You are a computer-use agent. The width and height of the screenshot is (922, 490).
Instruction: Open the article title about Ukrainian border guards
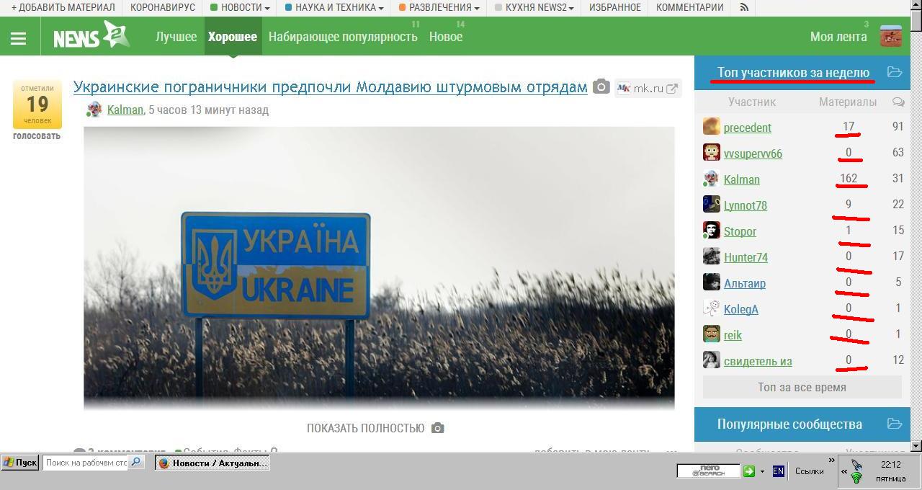(331, 87)
